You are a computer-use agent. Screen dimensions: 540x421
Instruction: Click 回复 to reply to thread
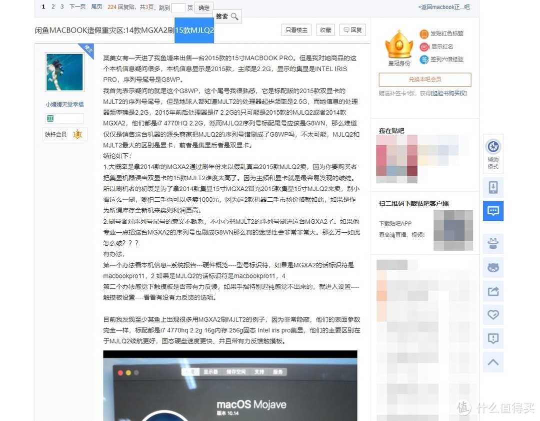tap(352, 30)
